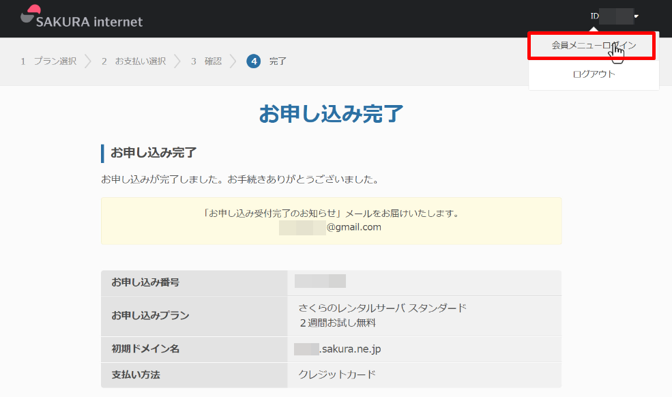Toggle the account dropdown arrow beside ID

tap(636, 16)
